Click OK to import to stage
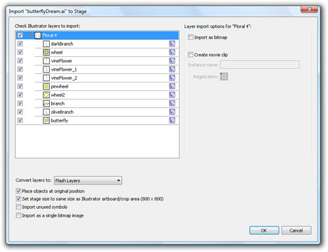The width and height of the screenshot is (328, 252). pos(264,230)
